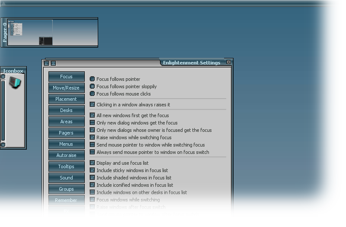Enable Only new dialog windows get the focus
This screenshot has height=227, width=346.
[x=92, y=122]
